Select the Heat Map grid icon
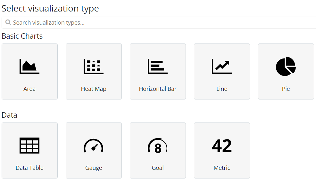316x182 pixels. (x=94, y=66)
